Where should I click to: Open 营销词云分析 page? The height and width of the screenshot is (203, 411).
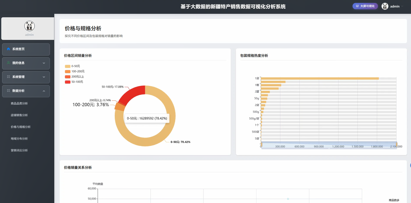click(19, 150)
